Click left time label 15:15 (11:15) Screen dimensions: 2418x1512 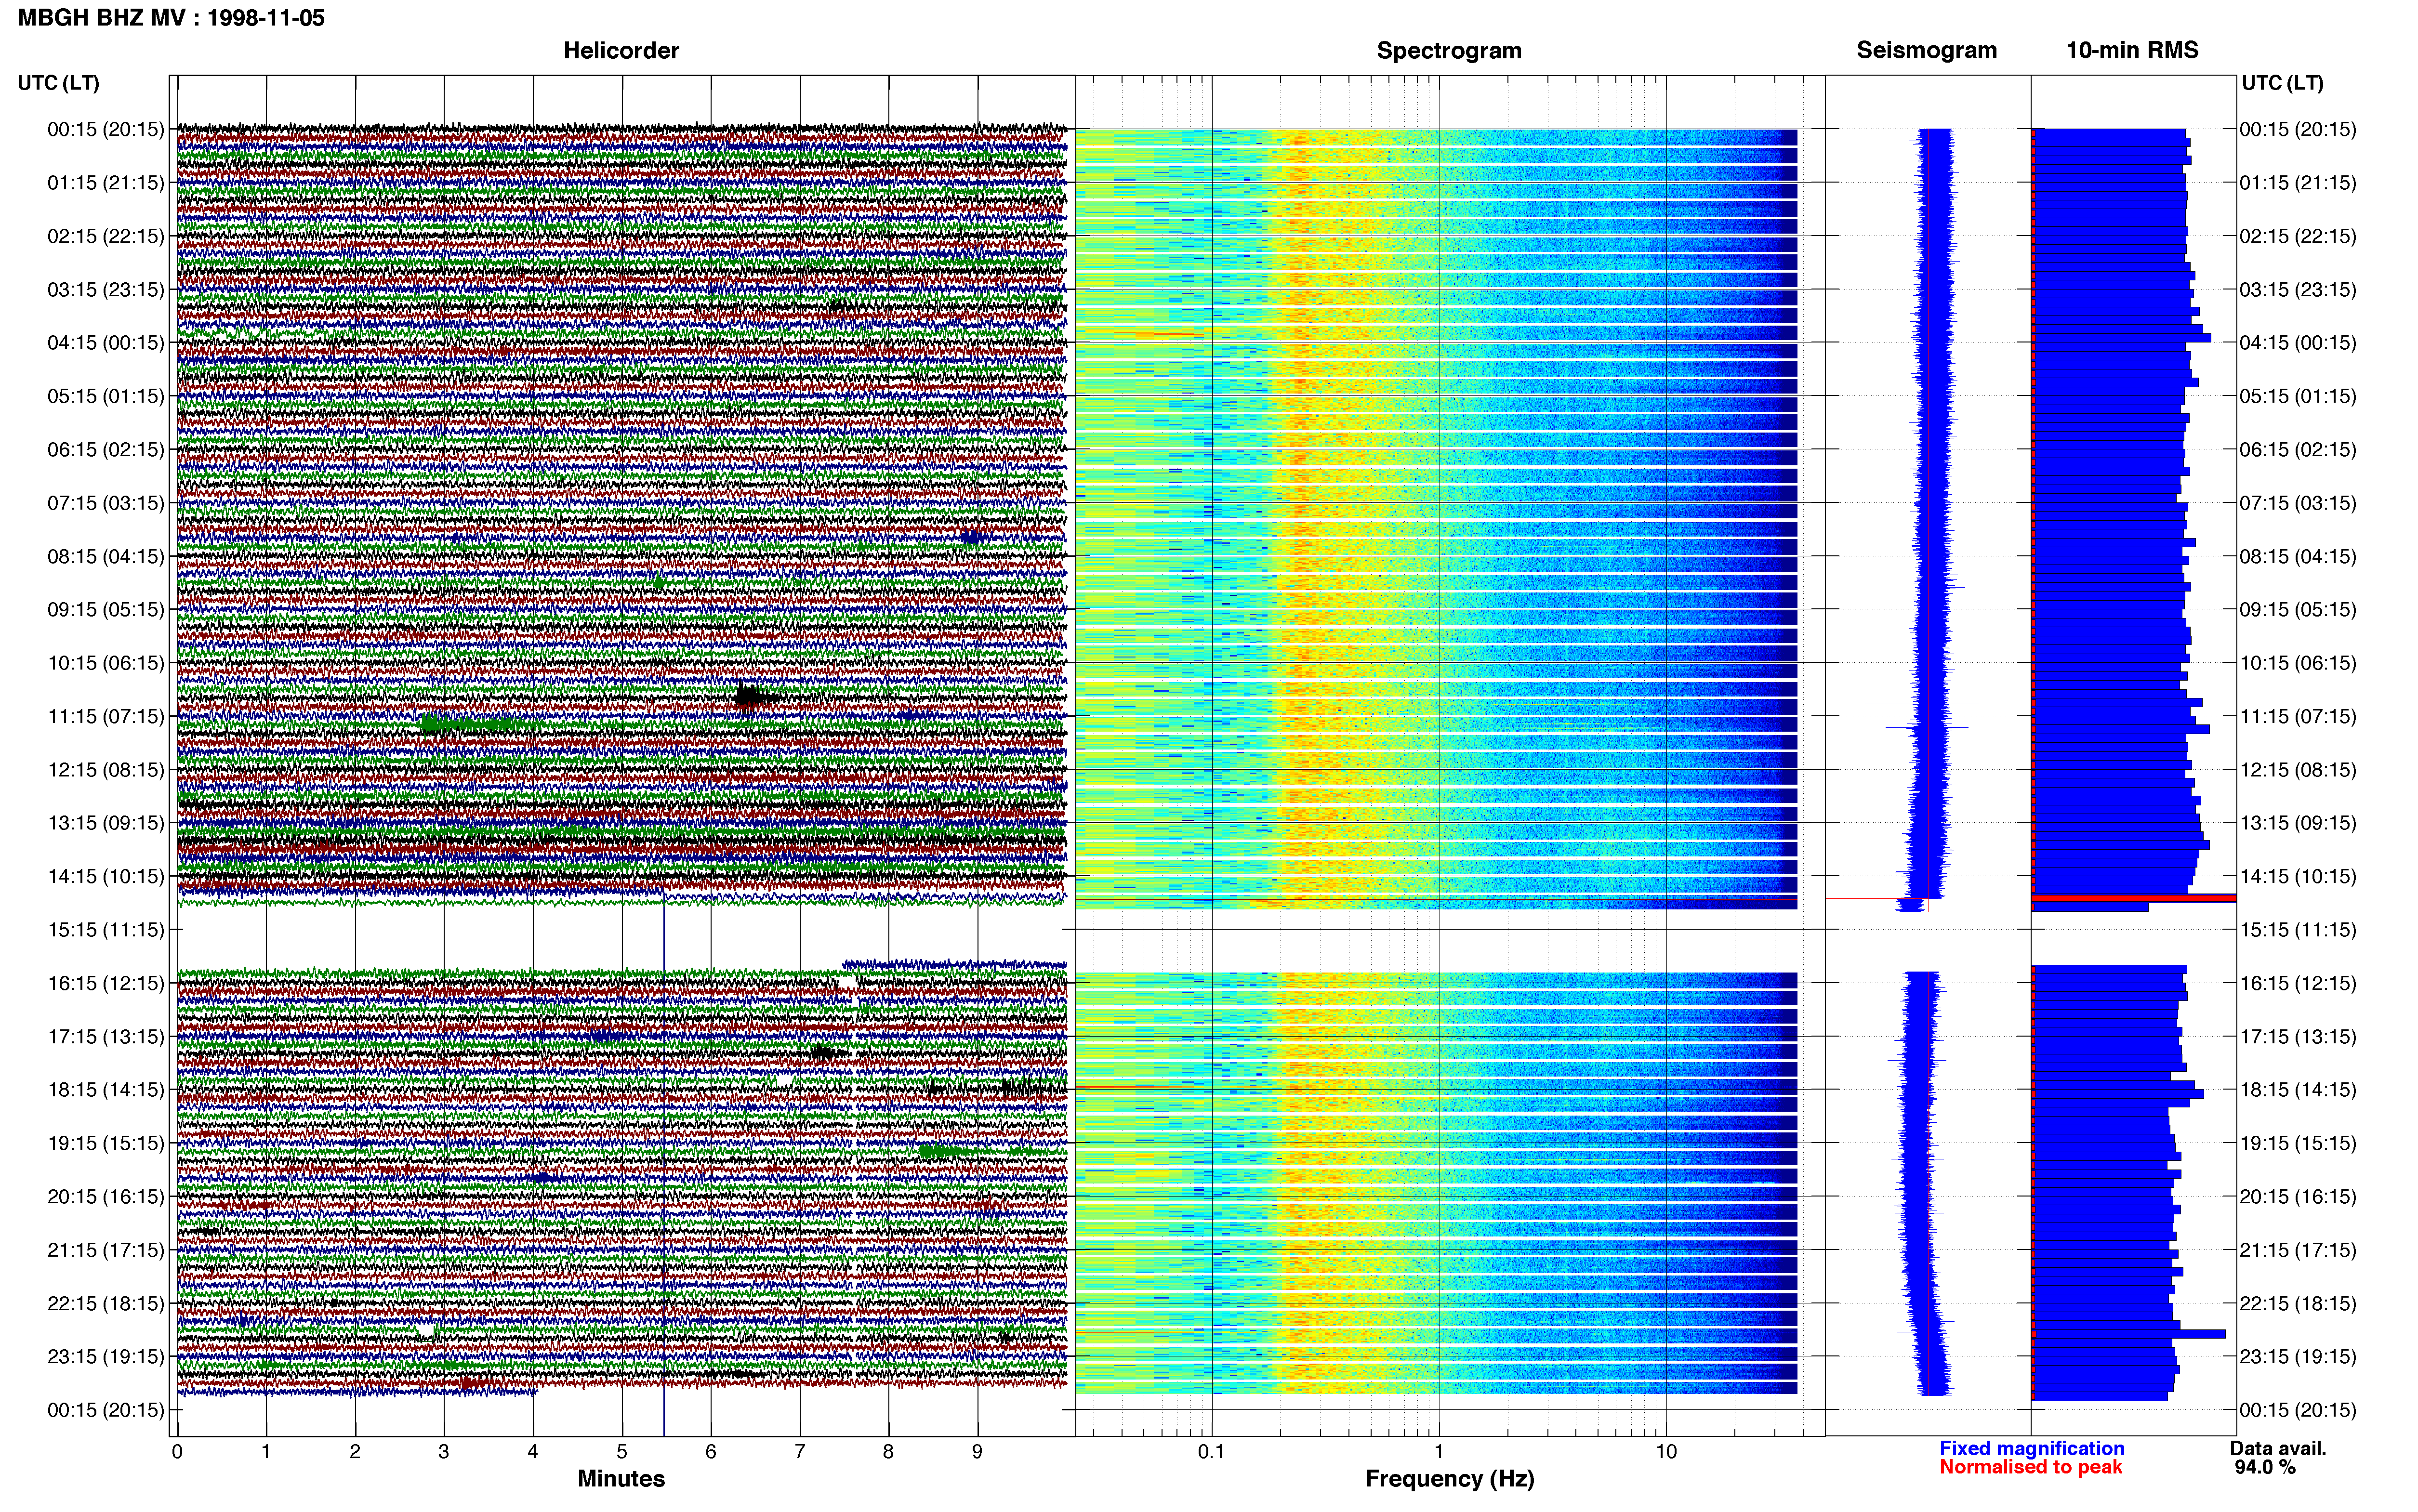105,930
